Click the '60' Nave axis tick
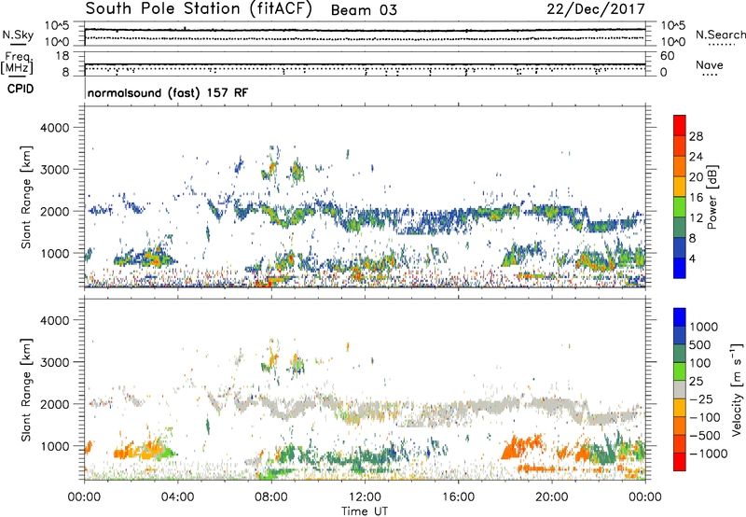The width and height of the screenshot is (746, 517). coord(667,56)
